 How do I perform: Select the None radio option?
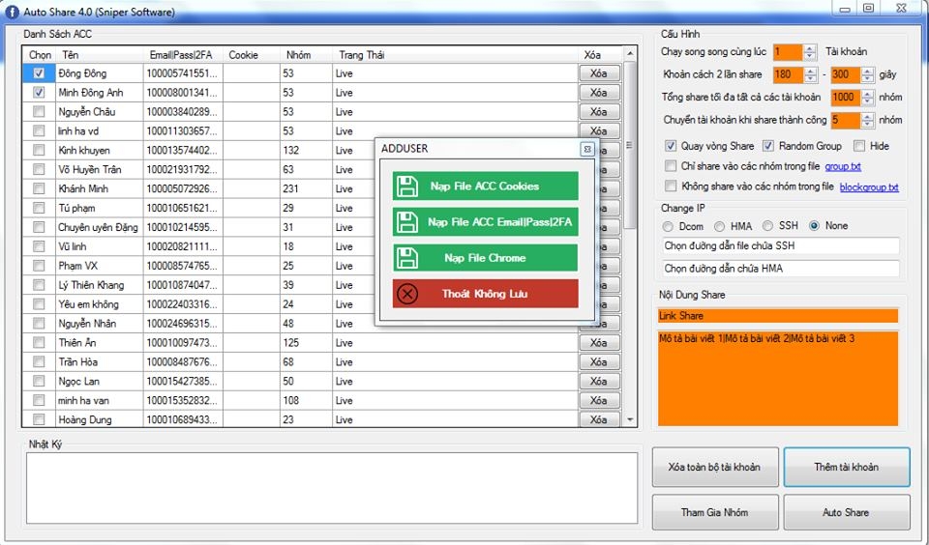[815, 225]
